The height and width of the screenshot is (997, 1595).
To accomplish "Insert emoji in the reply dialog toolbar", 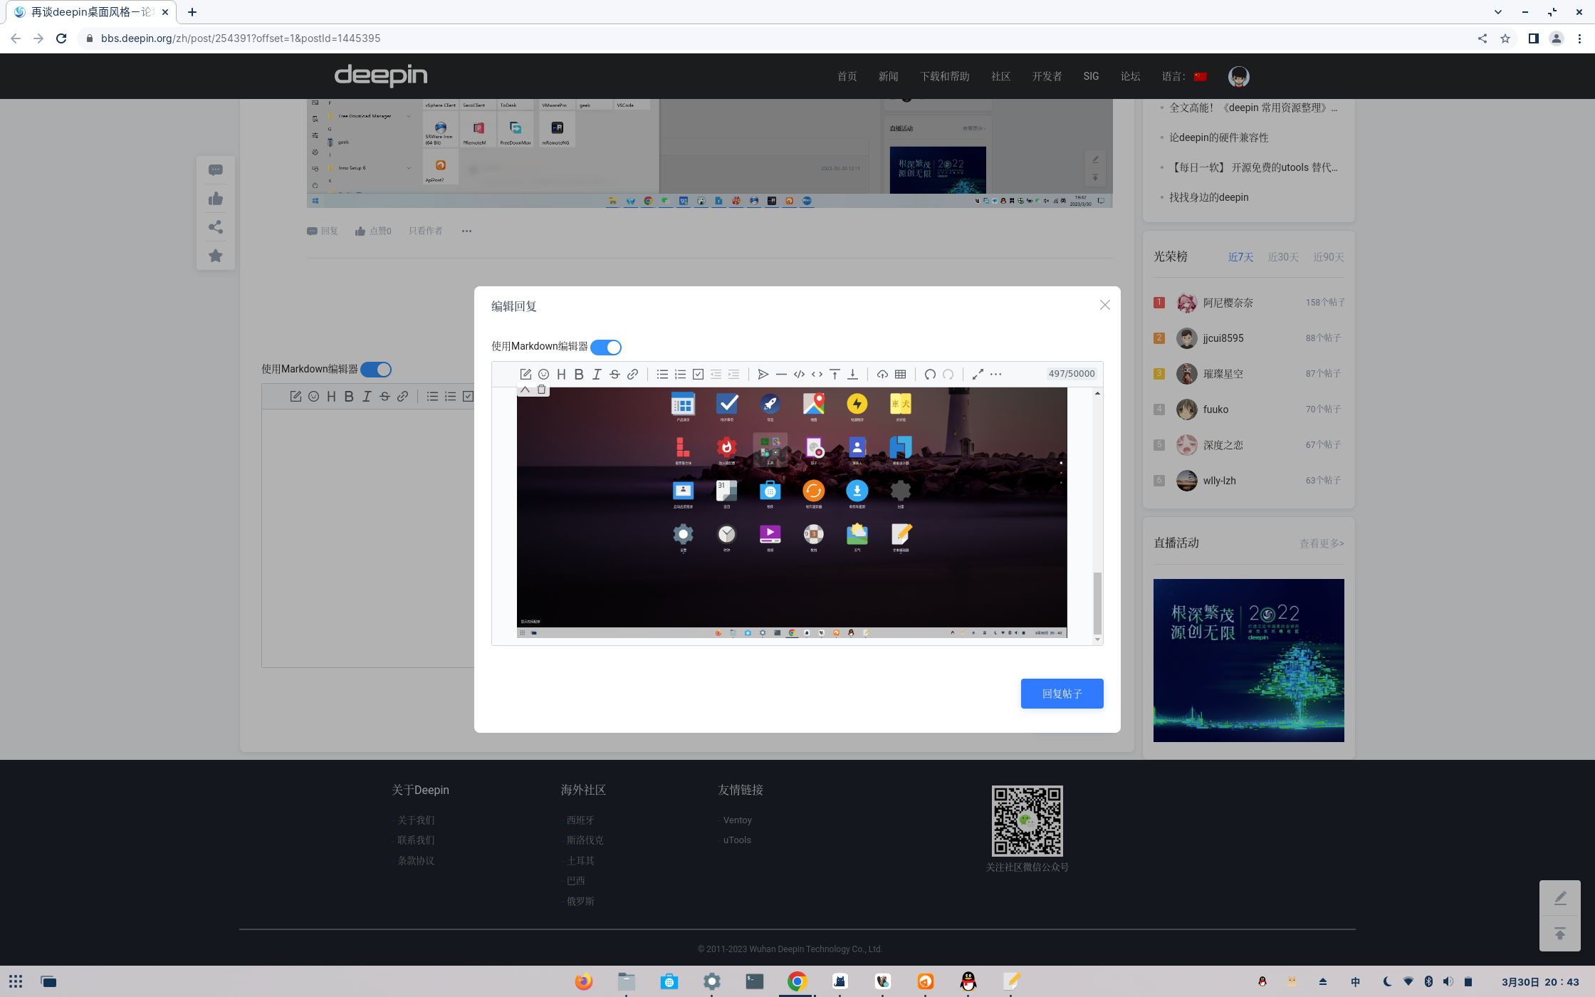I will (x=543, y=375).
